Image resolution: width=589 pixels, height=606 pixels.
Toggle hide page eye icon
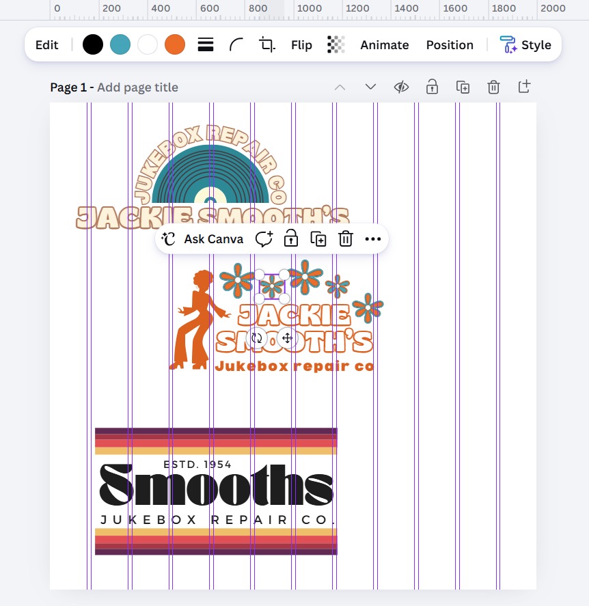401,87
